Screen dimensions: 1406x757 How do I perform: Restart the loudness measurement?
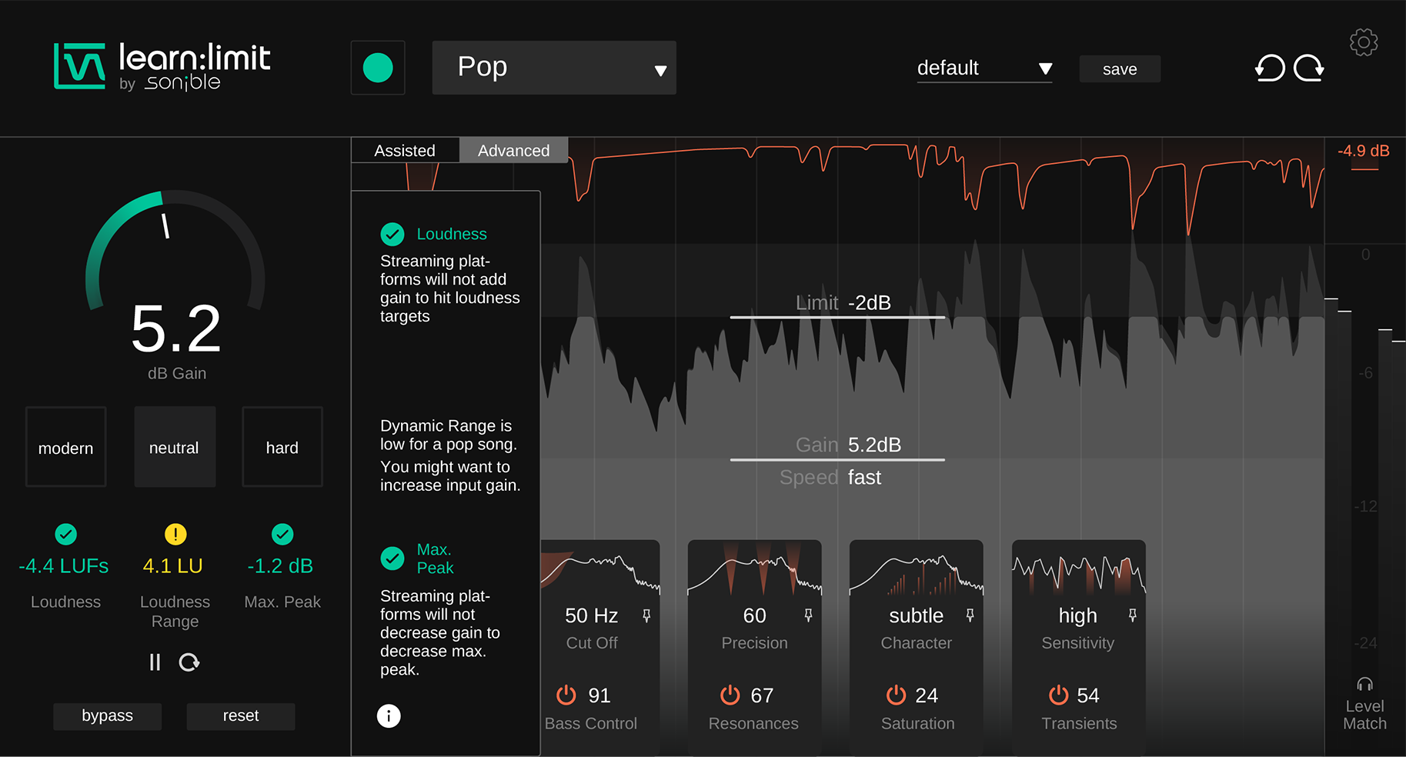[x=189, y=662]
